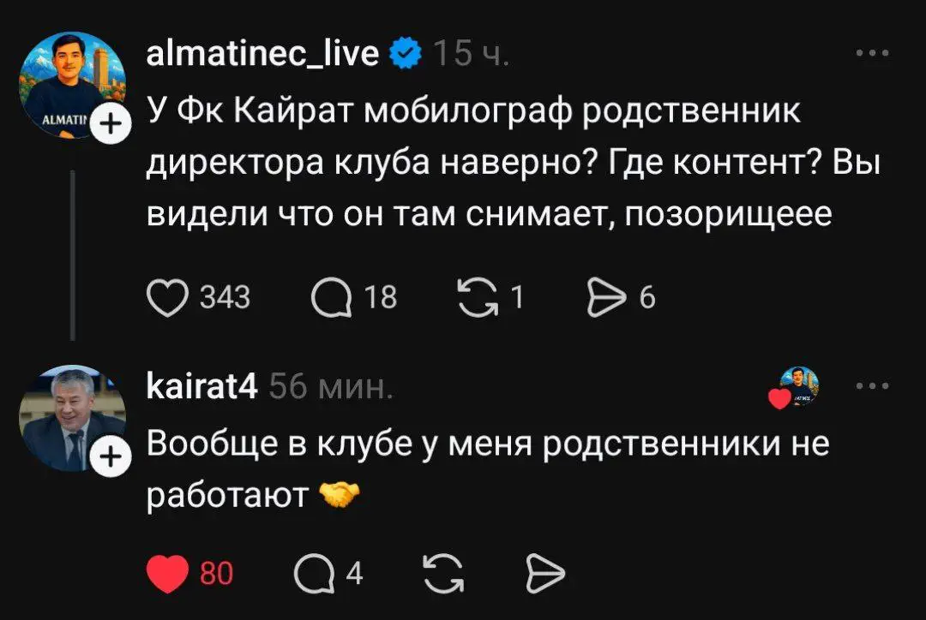926x620 pixels.
Task: View kairat4 profile picture
Action: pos(72,418)
